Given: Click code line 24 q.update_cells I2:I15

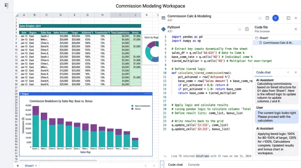Looking at the screenshot, I should point(200,125).
